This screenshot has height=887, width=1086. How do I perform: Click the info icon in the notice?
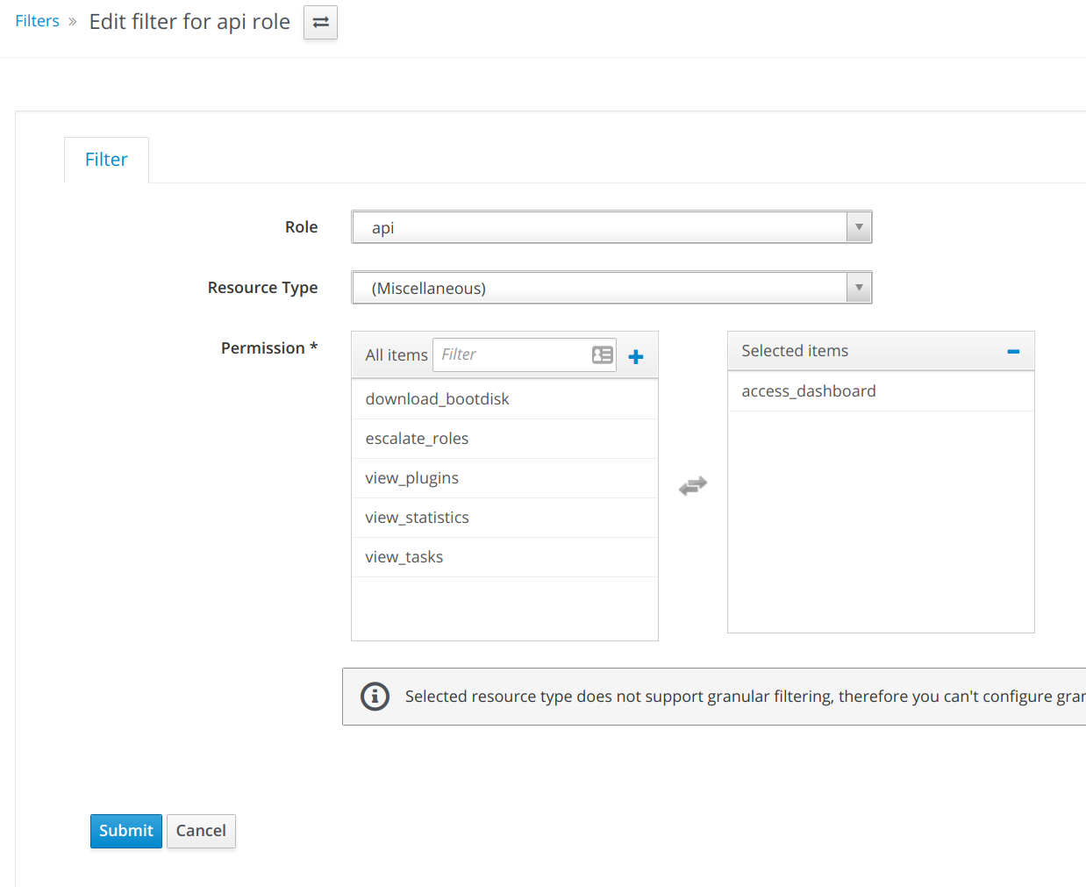coord(375,697)
